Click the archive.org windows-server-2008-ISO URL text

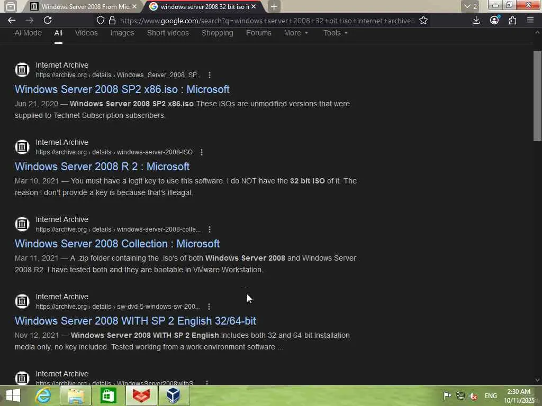pyautogui.click(x=114, y=152)
